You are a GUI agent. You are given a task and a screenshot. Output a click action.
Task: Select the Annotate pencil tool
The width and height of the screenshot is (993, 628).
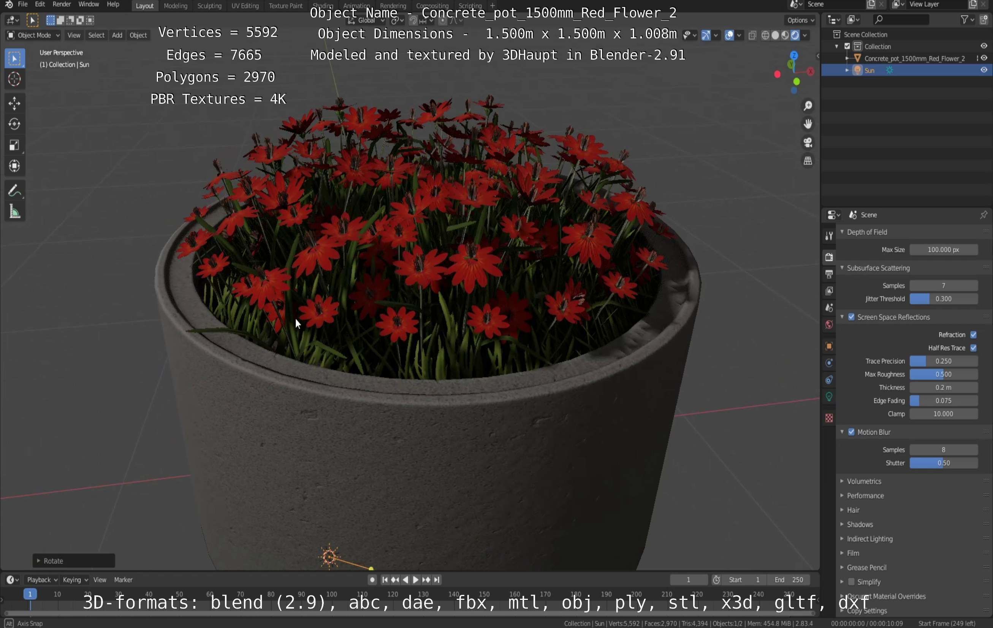coord(14,190)
